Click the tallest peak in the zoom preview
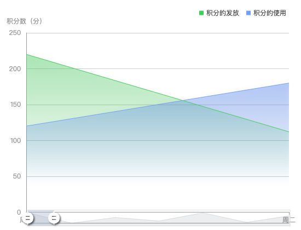The width and height of the screenshot is (301, 230). point(202,213)
